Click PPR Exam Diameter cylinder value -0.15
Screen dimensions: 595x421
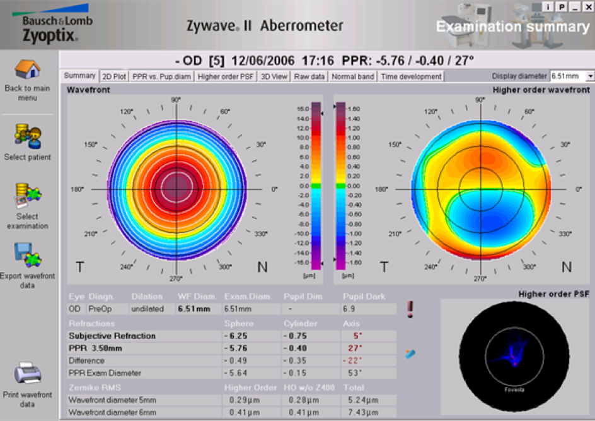pos(295,373)
